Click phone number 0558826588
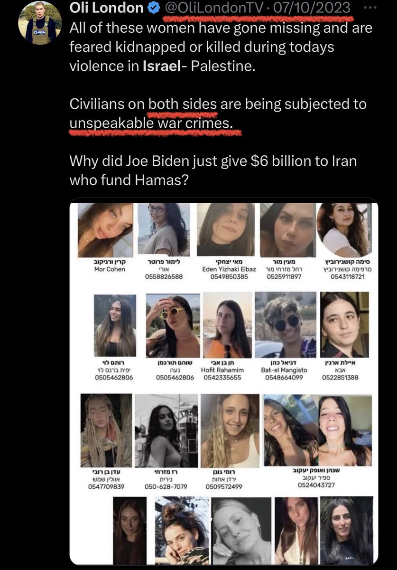This screenshot has width=397, height=570. [x=163, y=277]
